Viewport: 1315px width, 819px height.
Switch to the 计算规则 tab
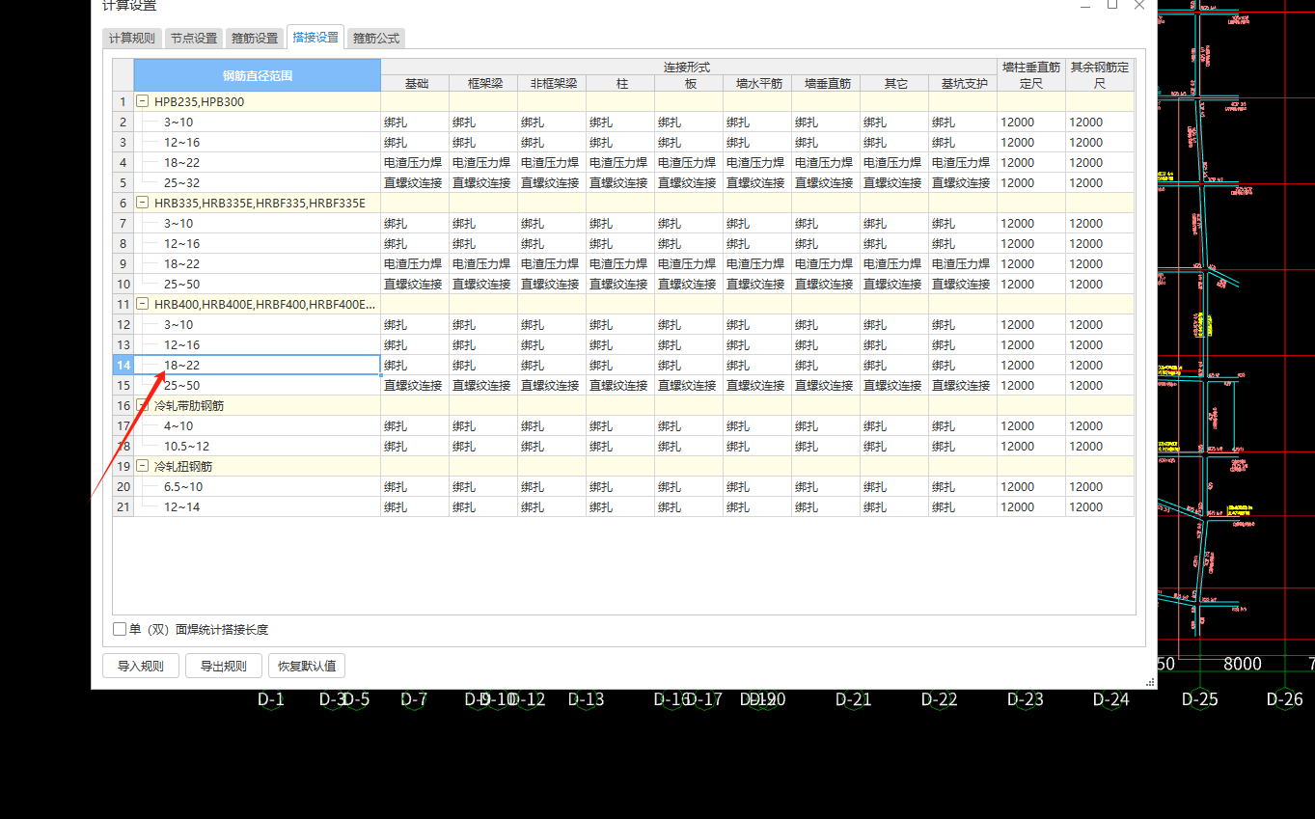click(131, 39)
